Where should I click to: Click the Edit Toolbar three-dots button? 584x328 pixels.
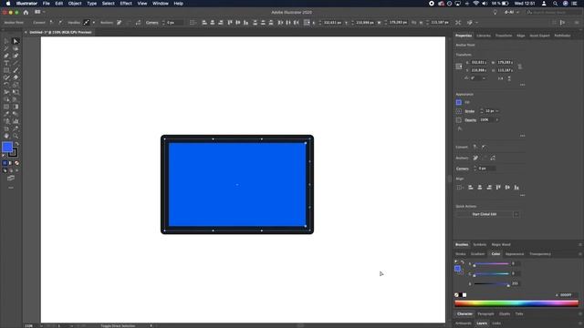click(11, 188)
